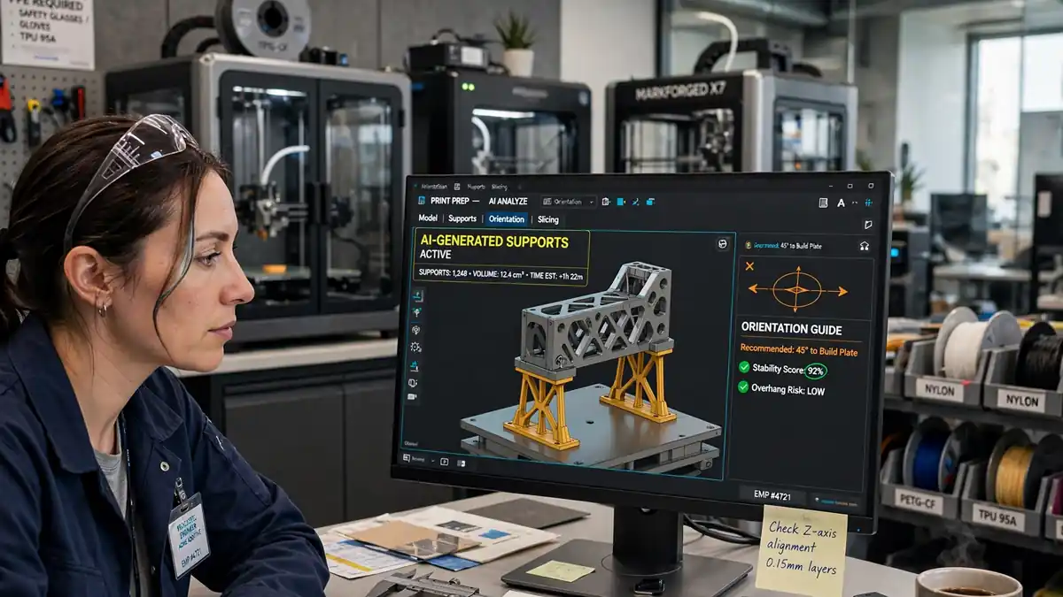The width and height of the screenshot is (1063, 597).
Task: Click the cyan grid icon at toolbar's right end
Action: coord(870,203)
